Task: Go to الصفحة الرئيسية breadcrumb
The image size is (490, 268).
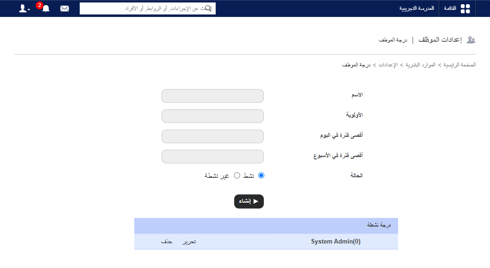Action: point(459,65)
